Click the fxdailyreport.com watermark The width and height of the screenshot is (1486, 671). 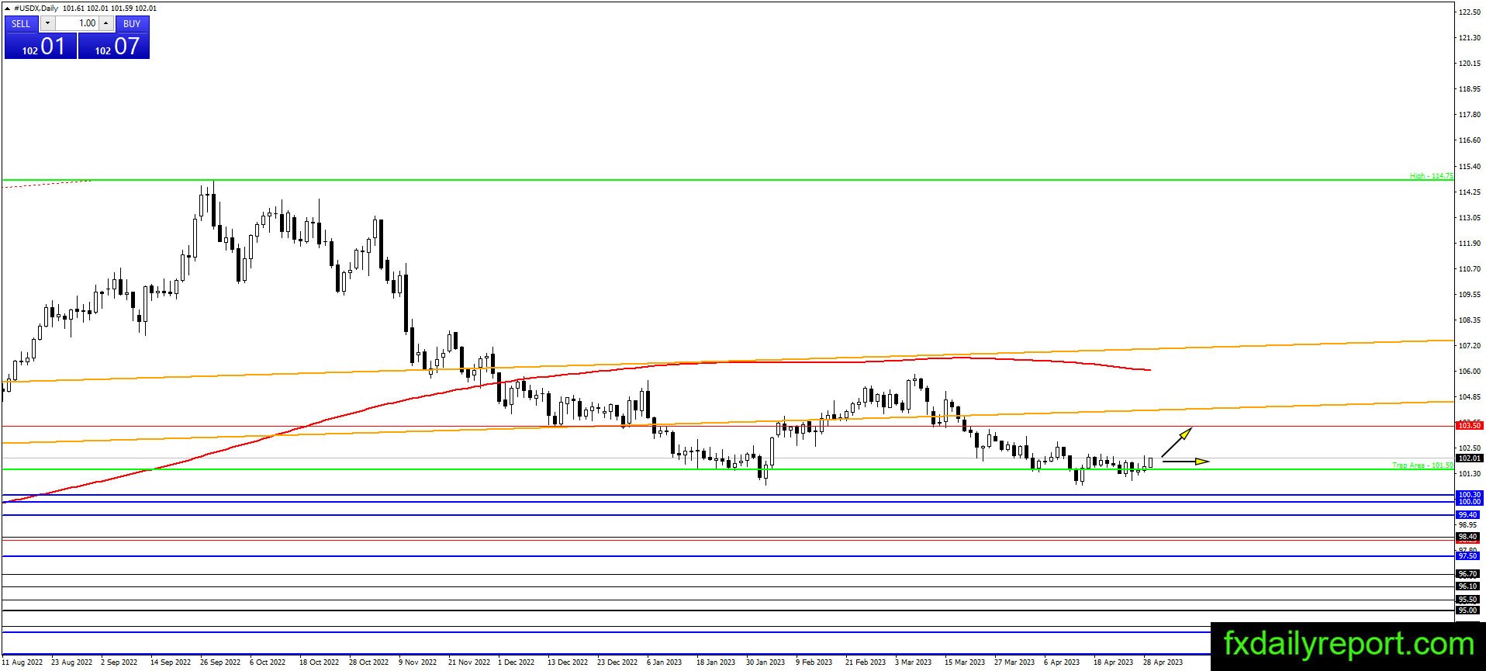pyautogui.click(x=1348, y=645)
